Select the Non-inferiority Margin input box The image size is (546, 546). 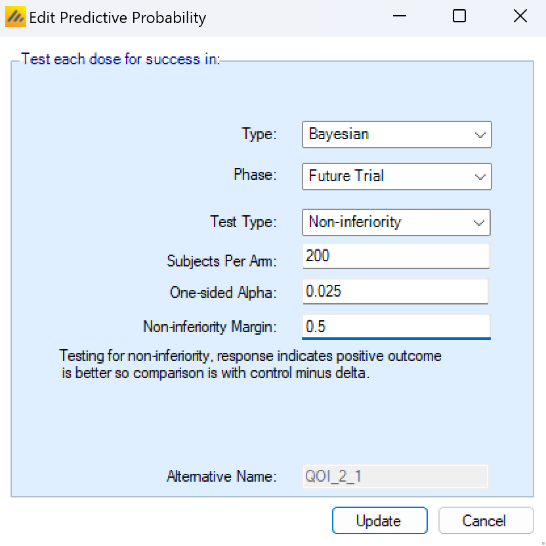(396, 327)
